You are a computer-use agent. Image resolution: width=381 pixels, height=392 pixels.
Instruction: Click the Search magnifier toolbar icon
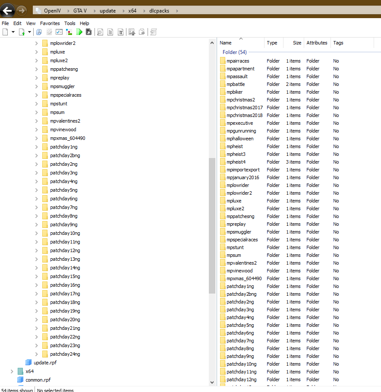[39, 32]
